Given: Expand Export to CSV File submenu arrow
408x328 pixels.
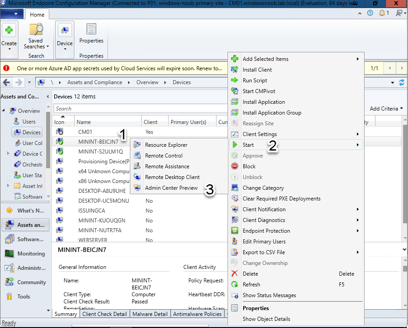Looking at the screenshot, I should point(358,252).
